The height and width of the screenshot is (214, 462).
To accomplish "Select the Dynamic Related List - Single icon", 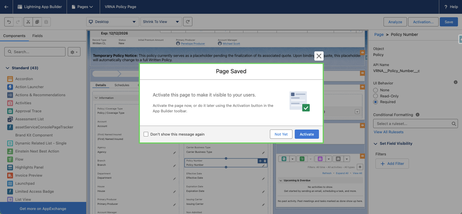I will click(x=10, y=143).
